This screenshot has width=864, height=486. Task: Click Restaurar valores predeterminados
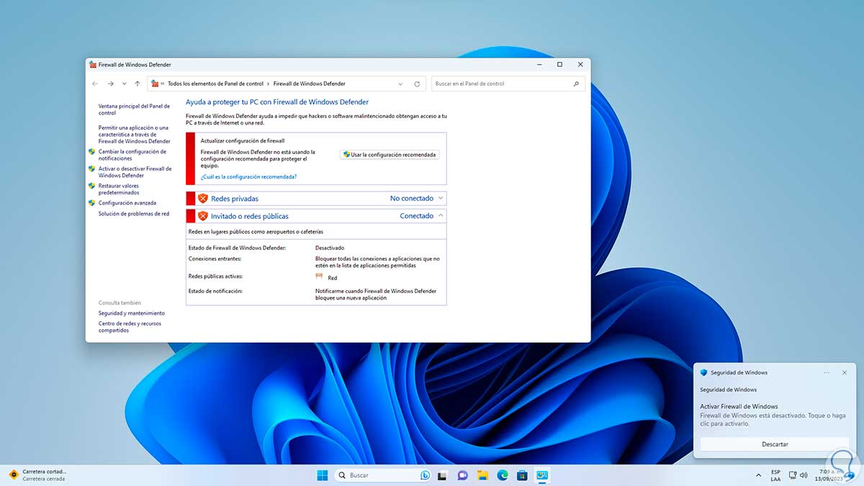click(119, 189)
